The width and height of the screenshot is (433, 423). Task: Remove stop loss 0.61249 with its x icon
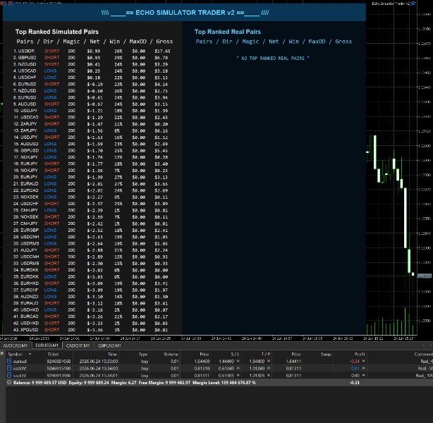pos(238,368)
